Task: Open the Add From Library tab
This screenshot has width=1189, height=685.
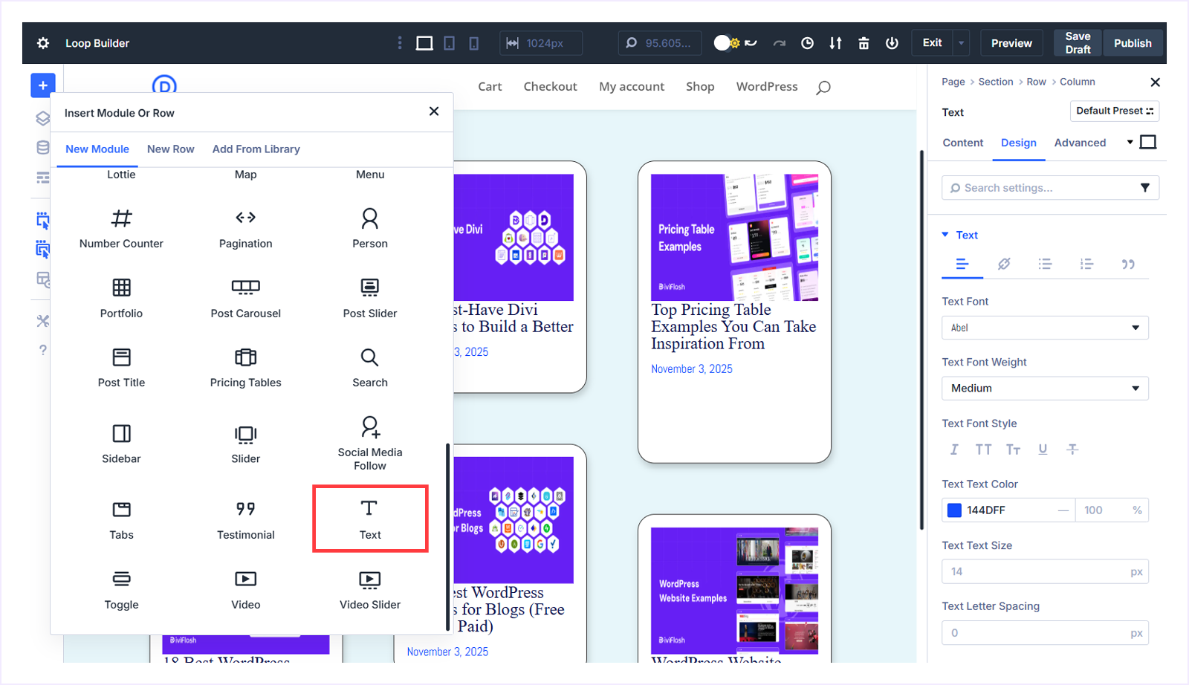Action: (x=256, y=149)
